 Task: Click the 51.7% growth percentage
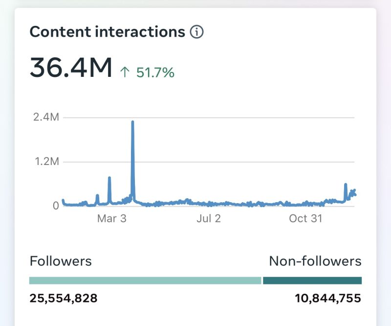pyautogui.click(x=155, y=73)
